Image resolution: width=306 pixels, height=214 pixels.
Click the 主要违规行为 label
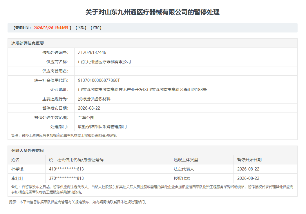pyautogui.click(x=55, y=99)
